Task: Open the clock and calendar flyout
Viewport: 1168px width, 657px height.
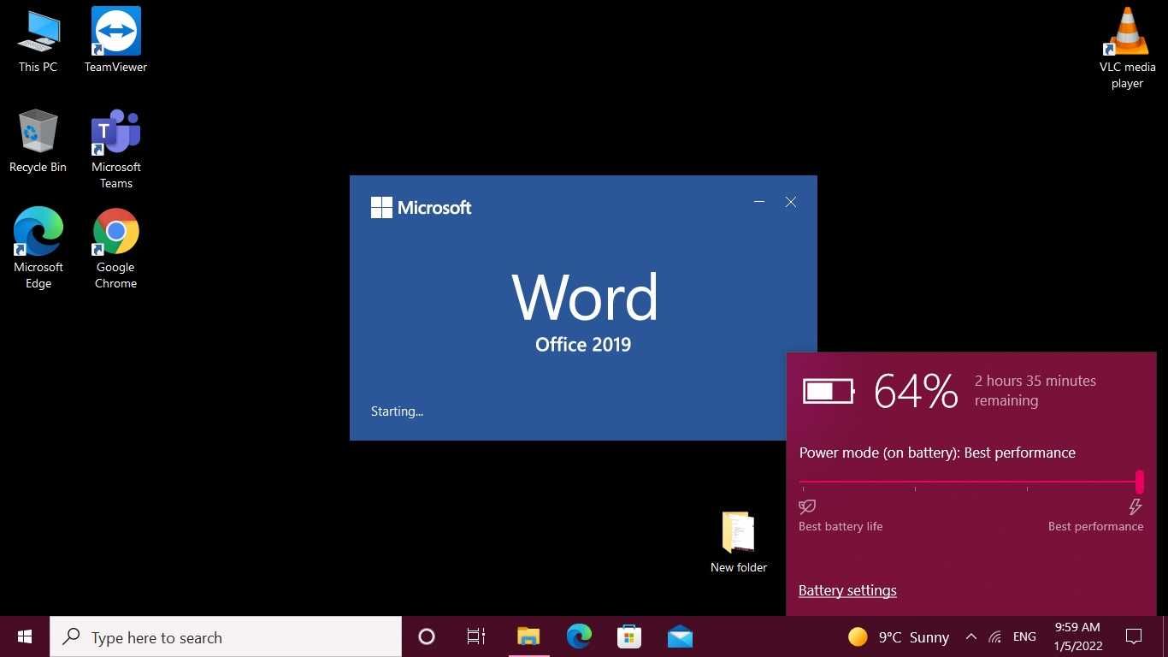Action: (1078, 636)
